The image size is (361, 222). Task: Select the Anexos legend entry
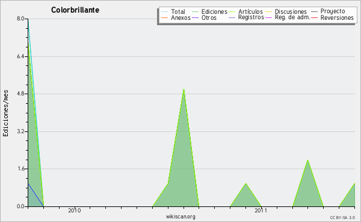point(180,17)
